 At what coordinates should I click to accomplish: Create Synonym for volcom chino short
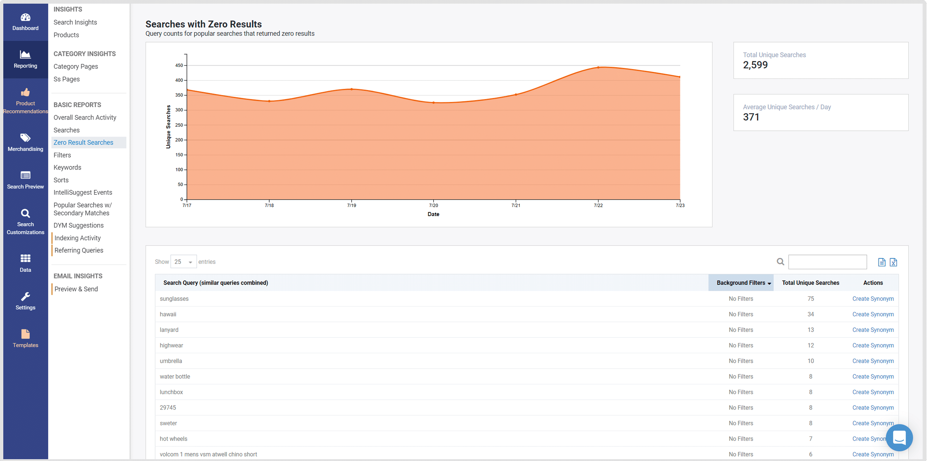click(873, 454)
